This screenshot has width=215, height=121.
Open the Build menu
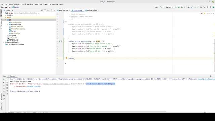click(36, 4)
